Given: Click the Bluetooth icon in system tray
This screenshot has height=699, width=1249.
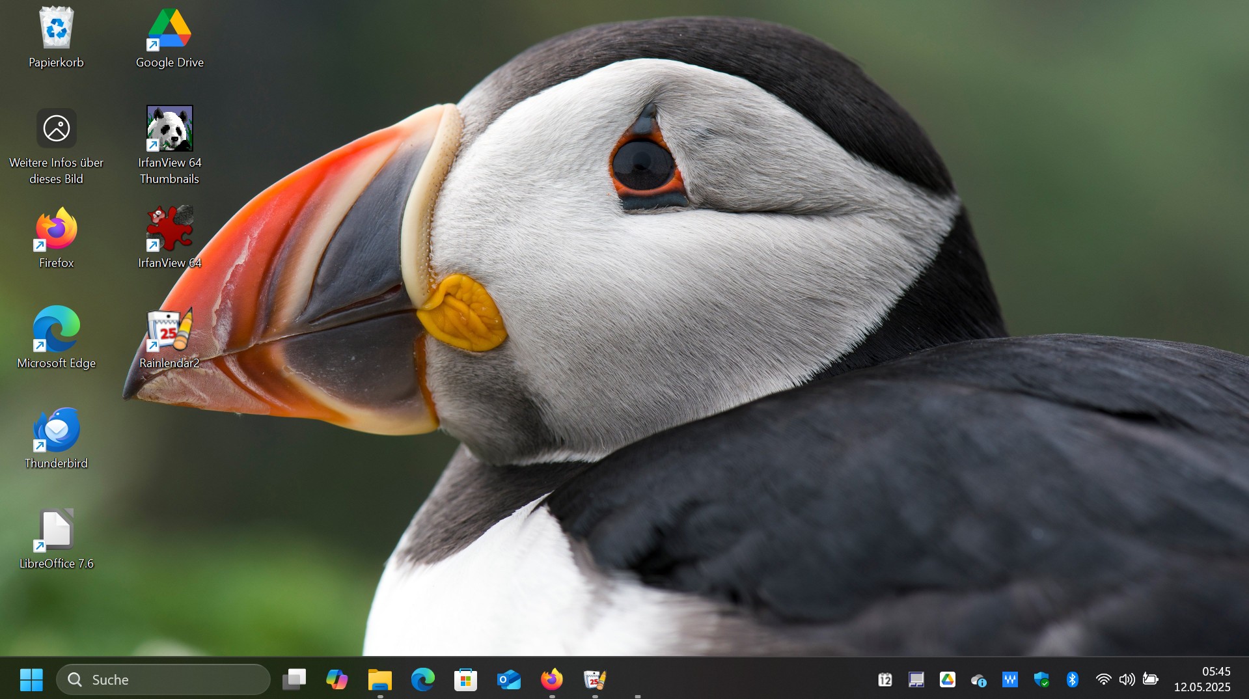Looking at the screenshot, I should coord(1072,679).
